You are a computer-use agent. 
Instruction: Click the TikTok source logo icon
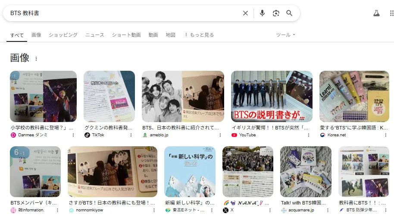[87, 135]
